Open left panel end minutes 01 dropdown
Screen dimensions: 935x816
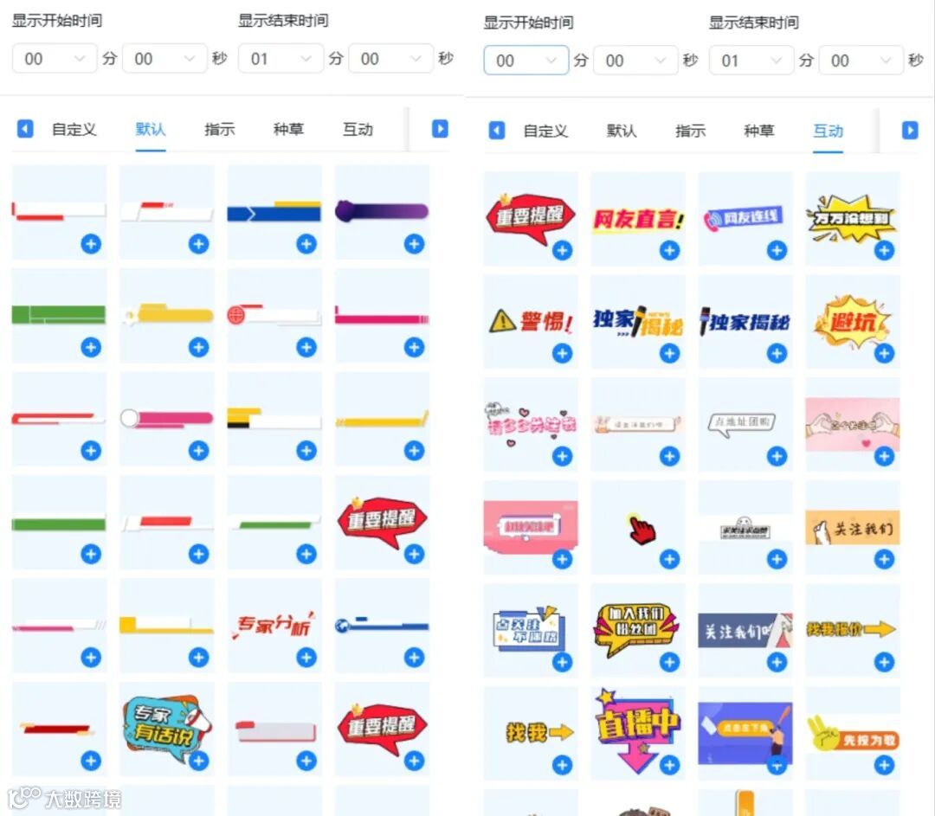pyautogui.click(x=280, y=59)
